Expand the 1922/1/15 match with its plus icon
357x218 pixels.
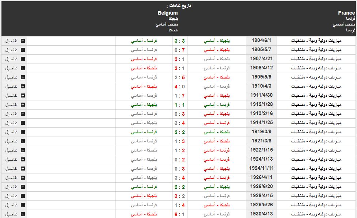[23, 150]
